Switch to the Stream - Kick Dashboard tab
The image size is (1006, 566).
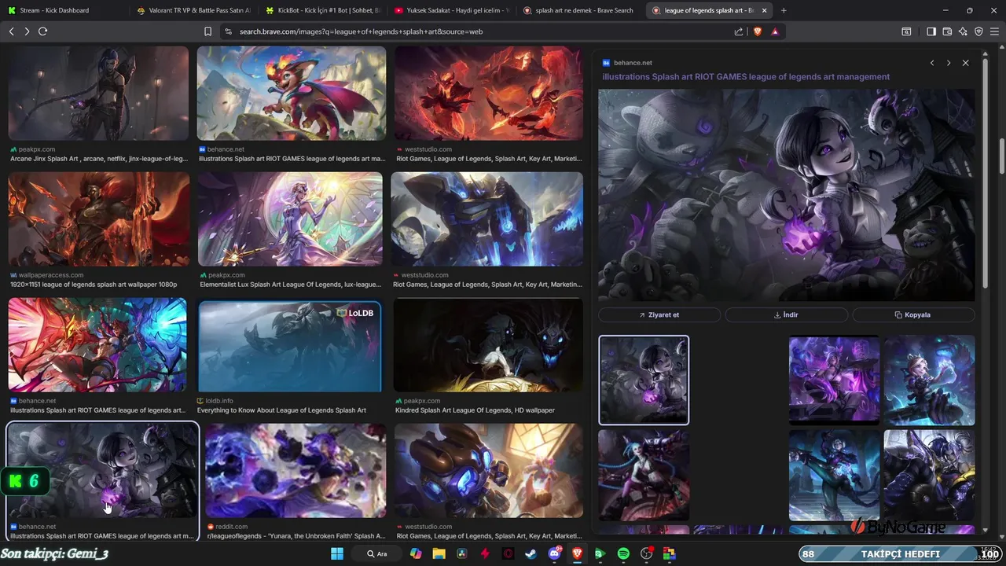point(63,10)
